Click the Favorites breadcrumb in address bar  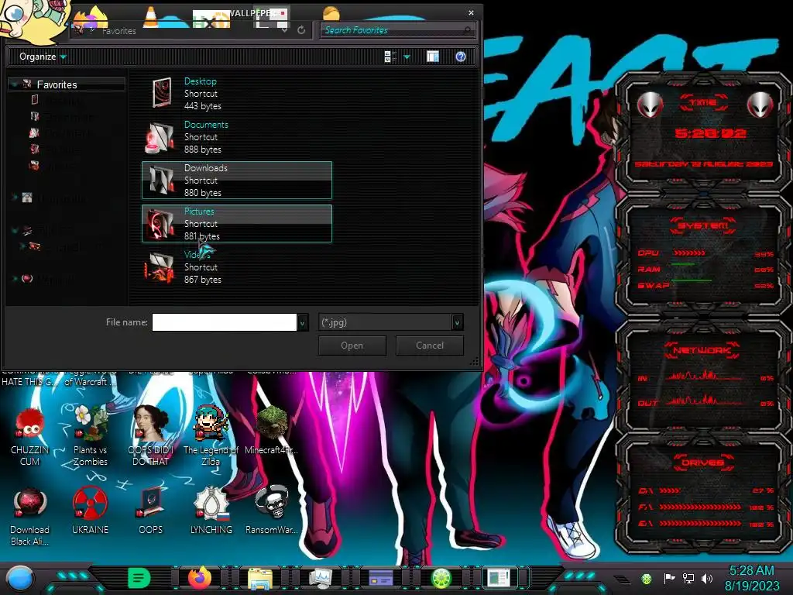[x=118, y=31]
